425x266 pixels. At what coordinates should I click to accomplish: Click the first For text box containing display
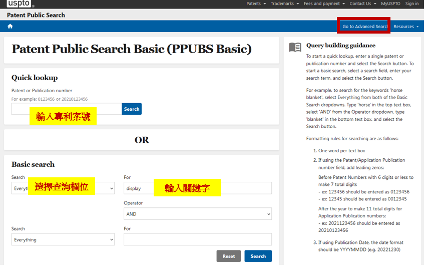pos(198,188)
